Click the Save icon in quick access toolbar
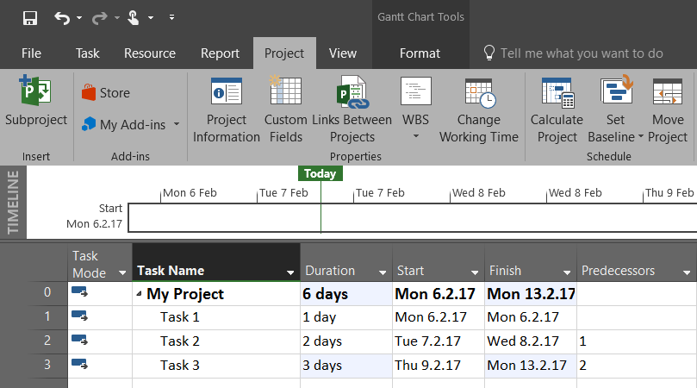The image size is (697, 388). click(x=30, y=17)
